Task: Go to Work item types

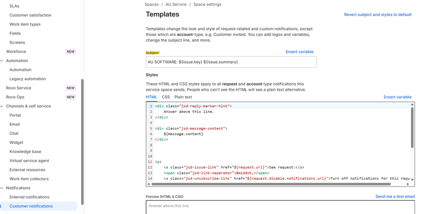Action: [25, 24]
